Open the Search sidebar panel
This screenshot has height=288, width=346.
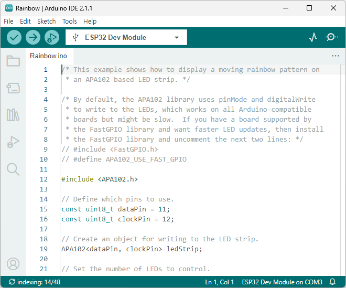point(13,169)
